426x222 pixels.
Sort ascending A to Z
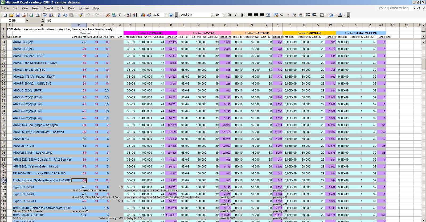(x=129, y=15)
